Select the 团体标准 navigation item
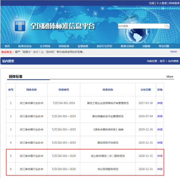This screenshot has width=180, height=178. coord(64,46)
